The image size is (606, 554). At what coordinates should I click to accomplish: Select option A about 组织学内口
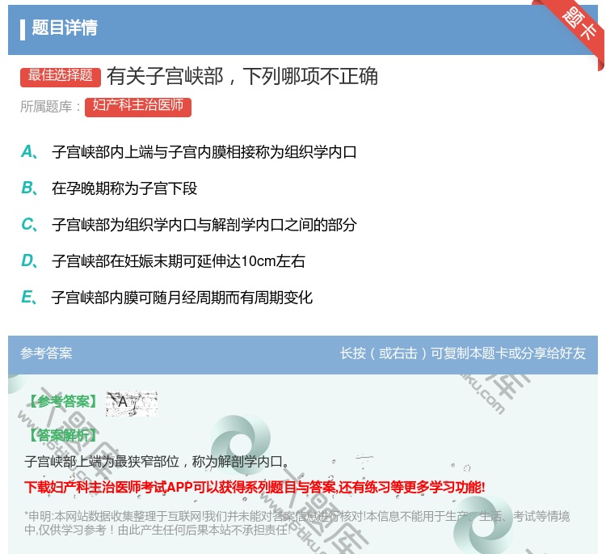click(x=188, y=152)
